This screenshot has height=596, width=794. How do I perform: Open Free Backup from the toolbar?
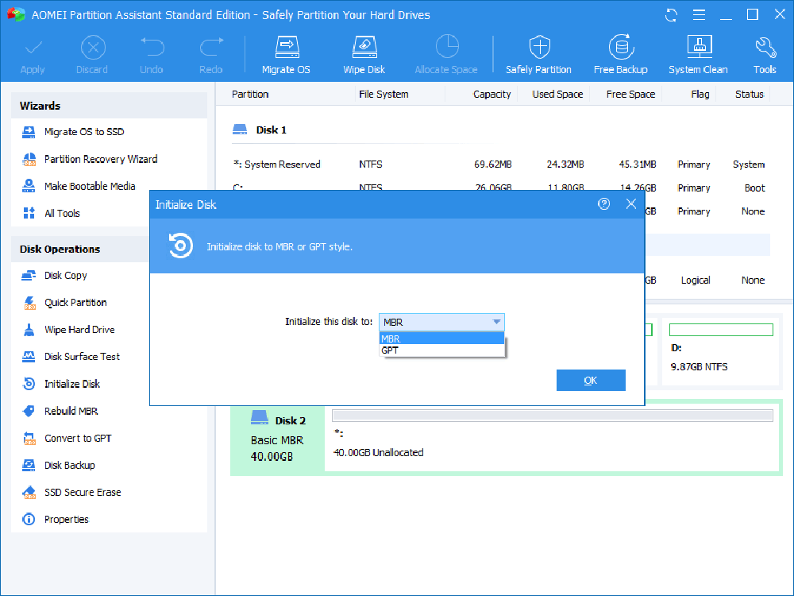[x=620, y=55]
